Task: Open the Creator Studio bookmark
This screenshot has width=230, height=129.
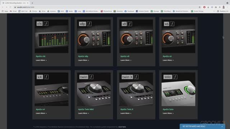Action: [x=142, y=11]
